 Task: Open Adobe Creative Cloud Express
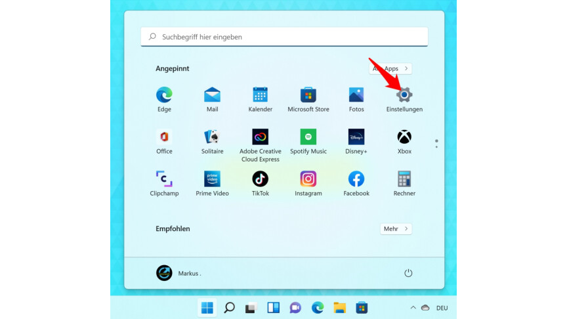click(261, 146)
